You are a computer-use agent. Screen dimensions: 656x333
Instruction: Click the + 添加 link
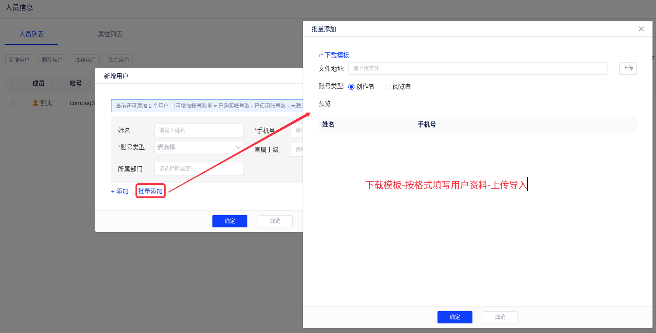click(120, 191)
